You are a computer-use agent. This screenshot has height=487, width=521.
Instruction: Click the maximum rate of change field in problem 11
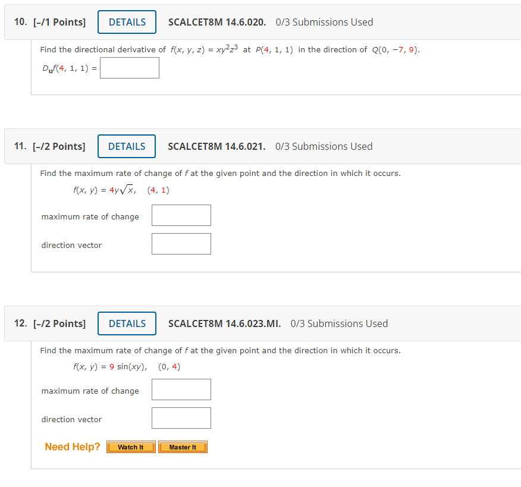(181, 215)
